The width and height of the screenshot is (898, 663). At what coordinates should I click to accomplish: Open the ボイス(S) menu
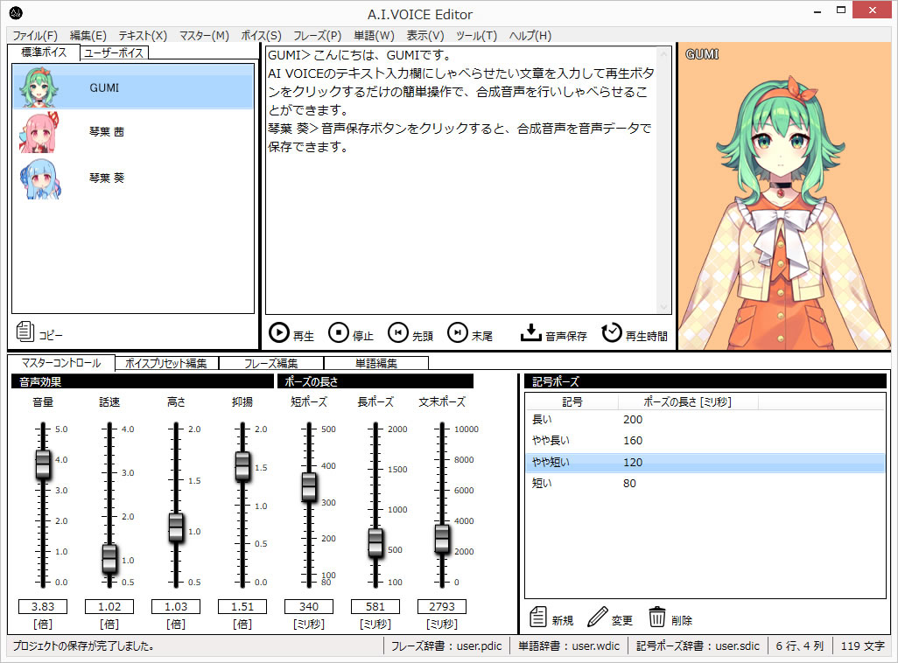[261, 36]
